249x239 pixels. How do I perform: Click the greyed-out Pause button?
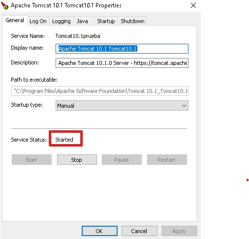(x=122, y=160)
